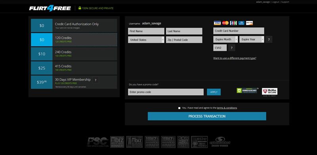Click the Credit Card Number field
Image resolution: width=317 pixels, height=155 pixels.
point(239,31)
